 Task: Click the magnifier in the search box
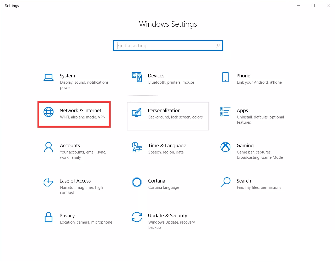(x=218, y=45)
